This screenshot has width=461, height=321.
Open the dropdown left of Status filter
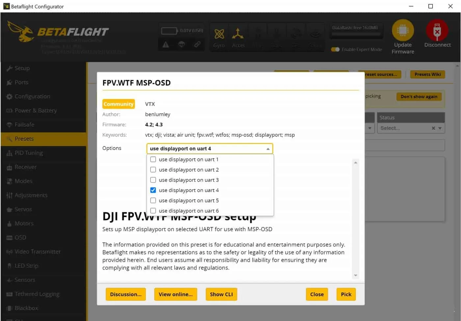click(370, 128)
